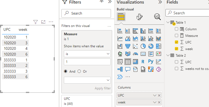209x107 pixels.
Task: Remove week from Columns well
Action: click(x=159, y=102)
